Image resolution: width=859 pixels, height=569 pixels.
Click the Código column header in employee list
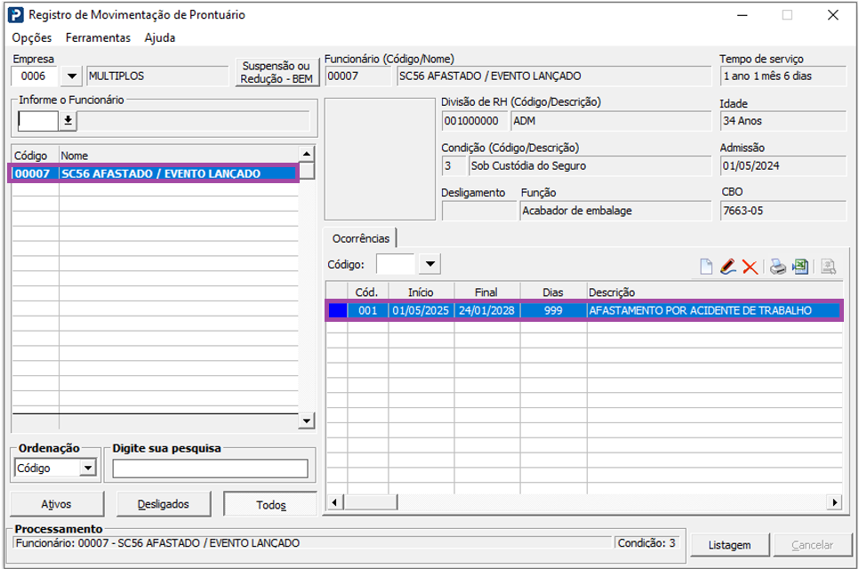[35, 156]
